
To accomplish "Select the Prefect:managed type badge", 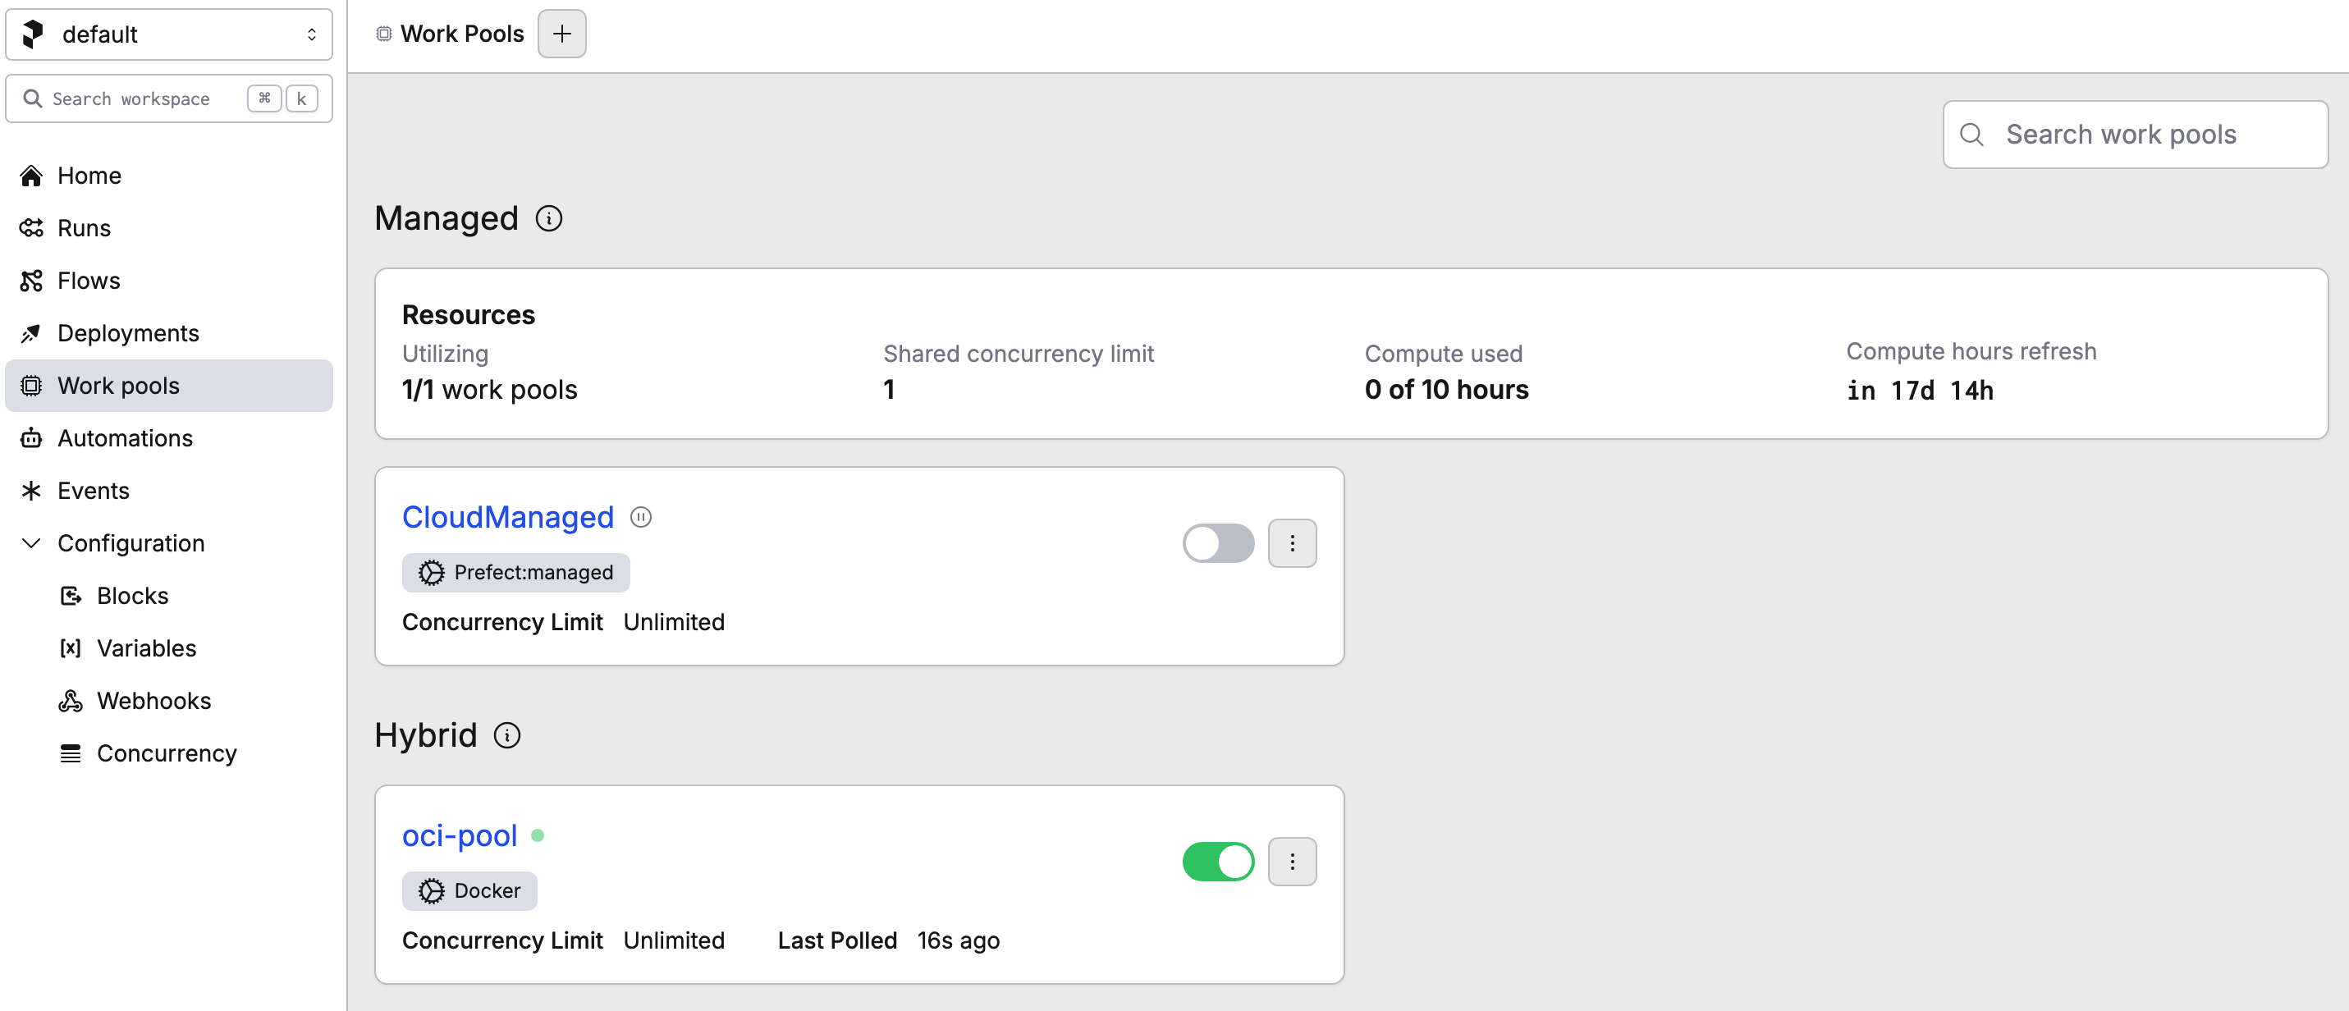I will [516, 573].
